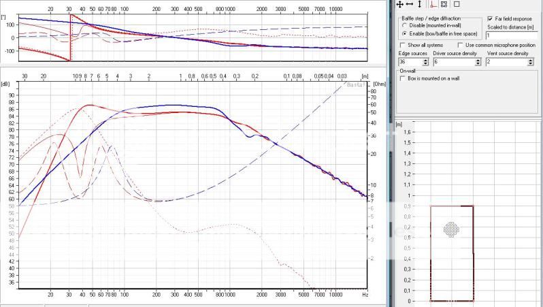Select Disable (mounted in-wall) option
This screenshot has height=307, width=543.
[x=405, y=26]
